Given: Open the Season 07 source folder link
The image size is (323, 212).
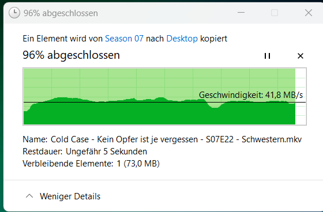Looking at the screenshot, I should [124, 39].
